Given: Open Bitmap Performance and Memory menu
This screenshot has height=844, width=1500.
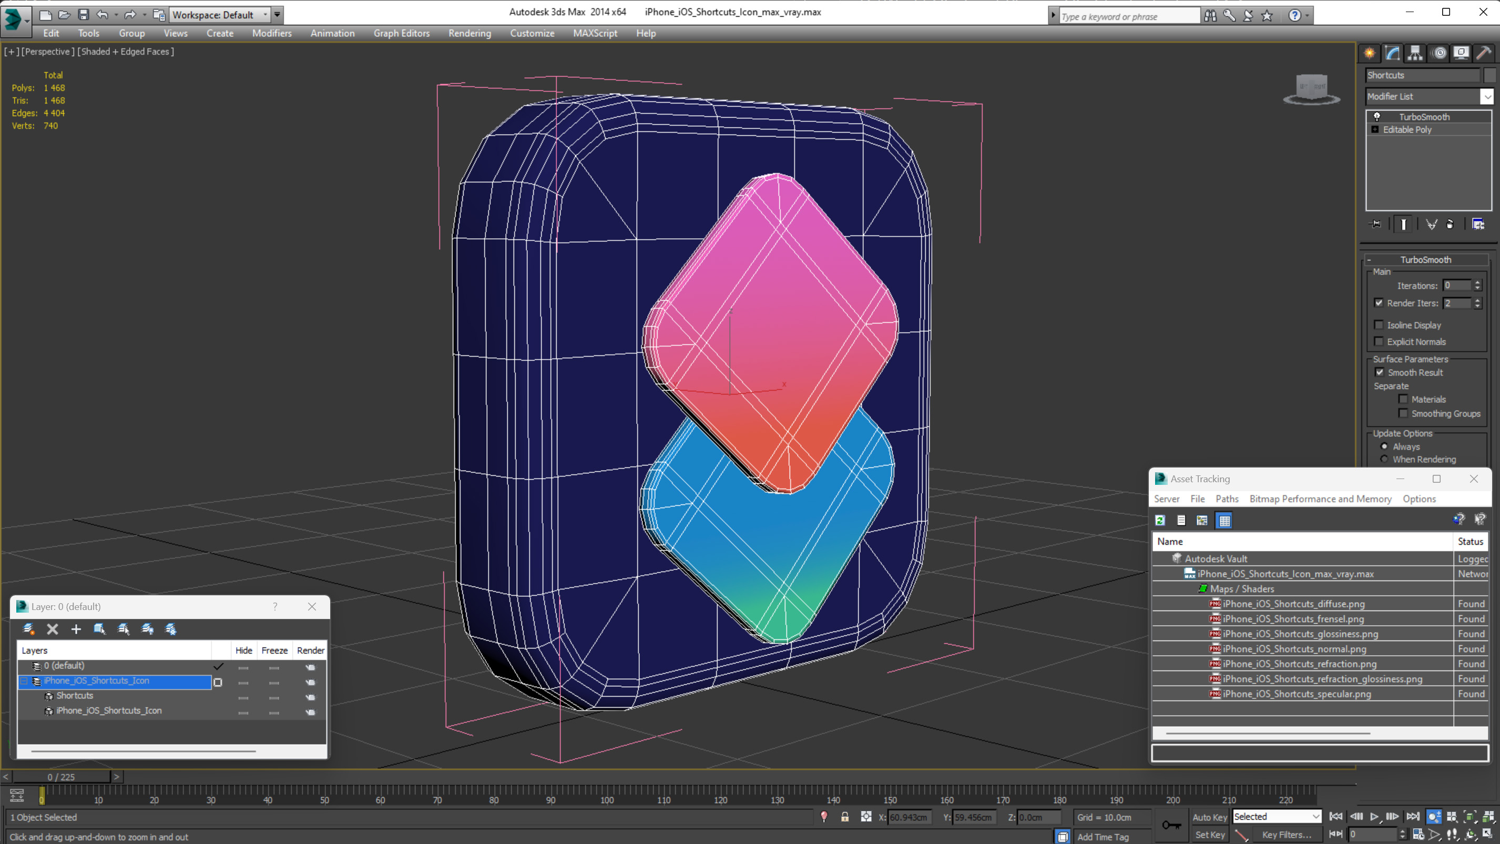Looking at the screenshot, I should click(1320, 499).
